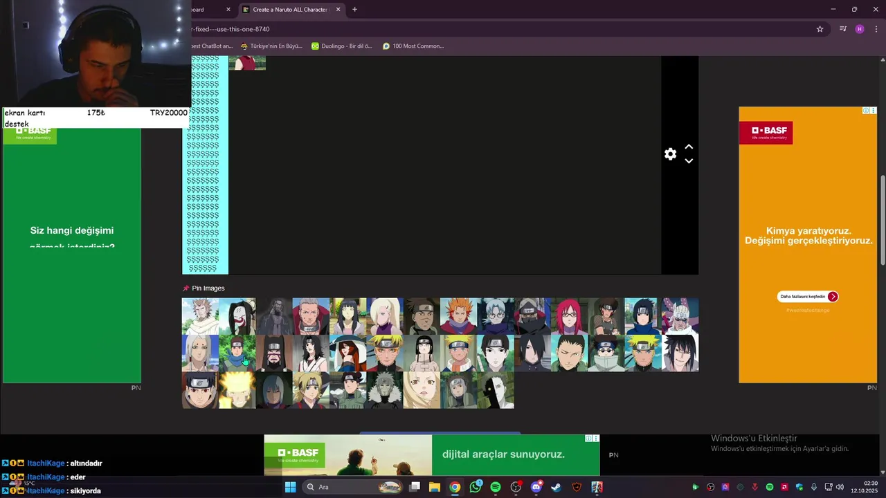Open the orange shield app on the taskbar

[577, 487]
